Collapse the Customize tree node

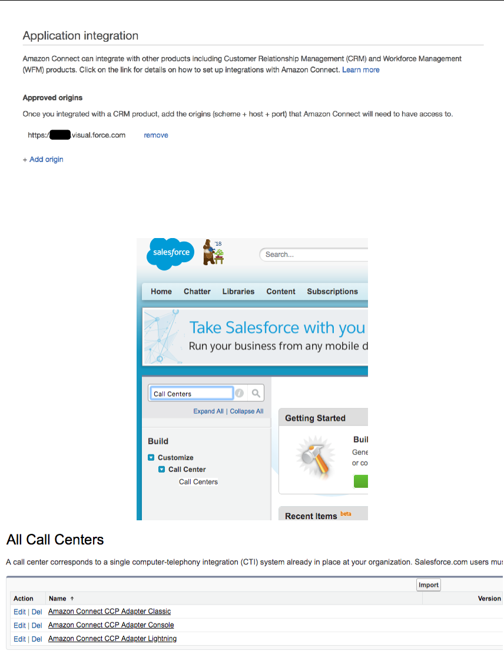pos(151,458)
